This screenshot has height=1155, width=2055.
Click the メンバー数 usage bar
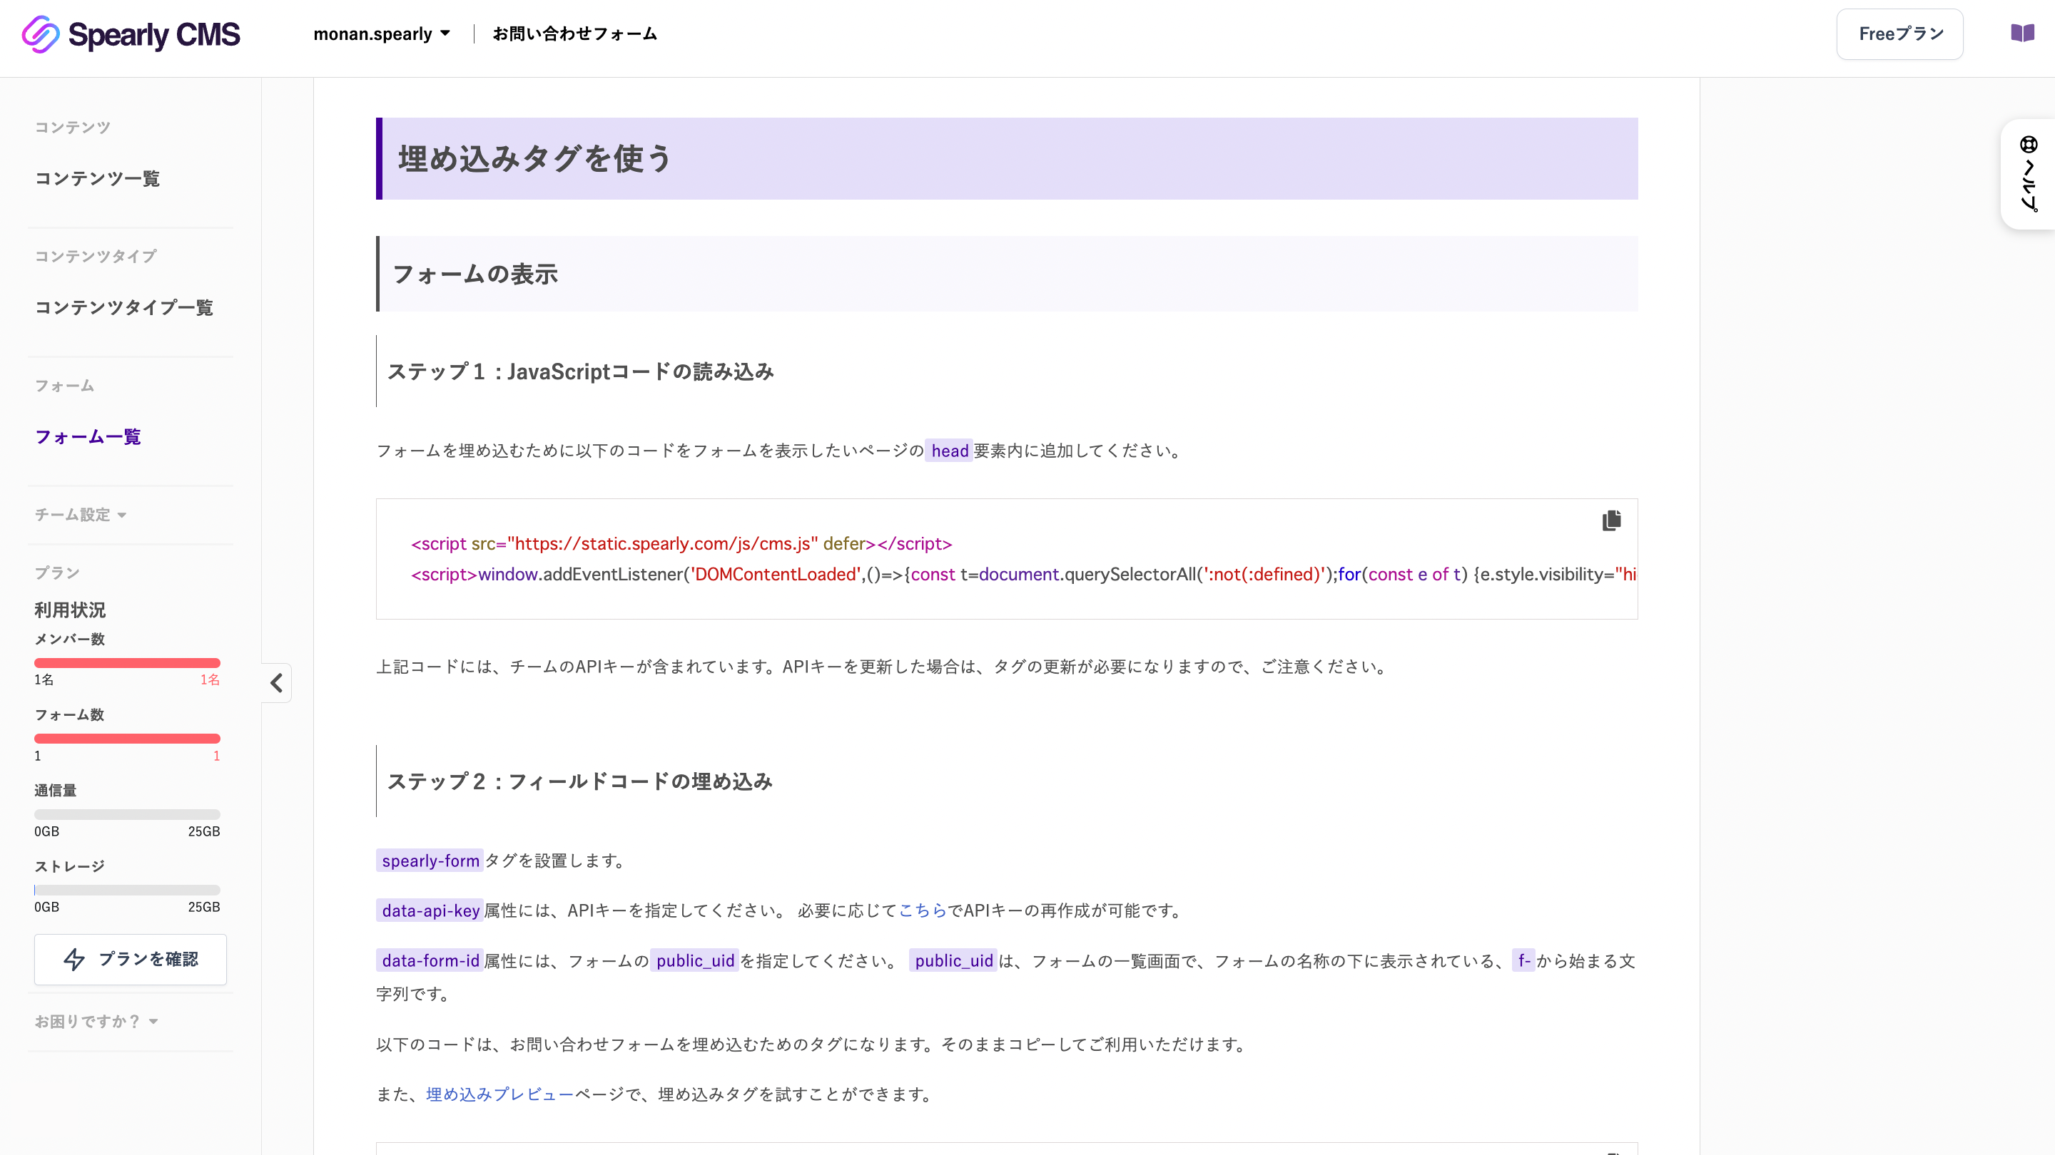tap(127, 663)
